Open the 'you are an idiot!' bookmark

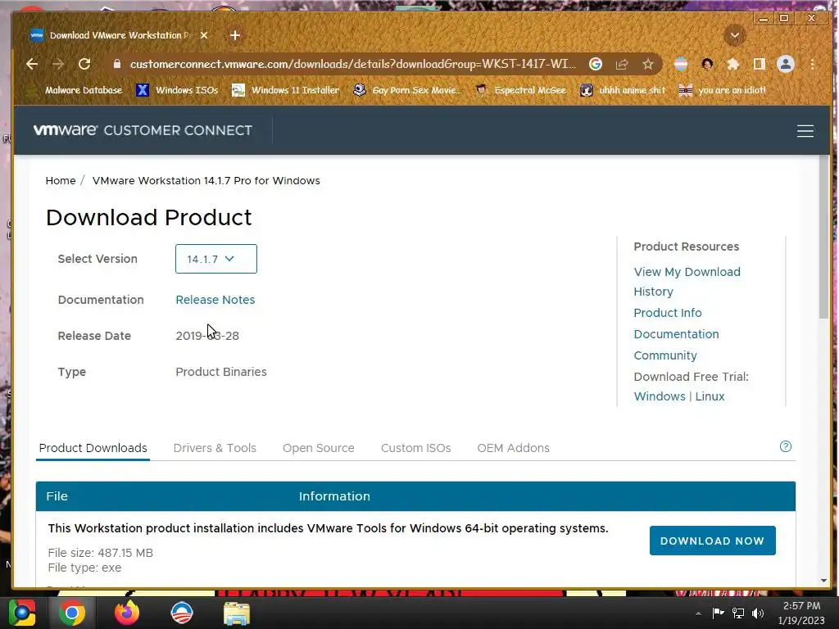tap(723, 90)
